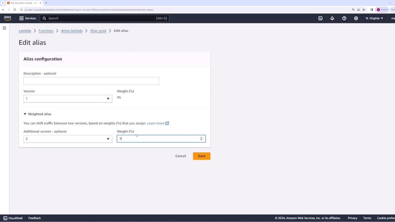Screen dimensions: 395x222
Task: Open the Alias: prod breadcrumb link
Action: click(x=98, y=31)
